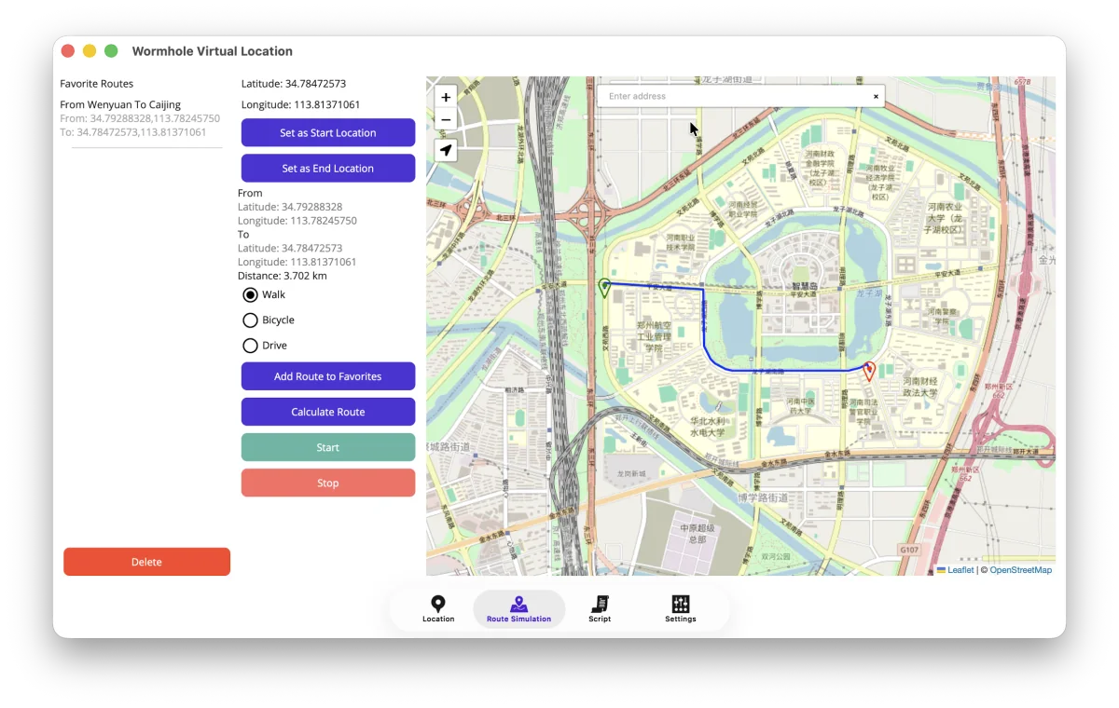Start the route simulation
Viewport: 1119px width, 708px height.
tap(328, 447)
